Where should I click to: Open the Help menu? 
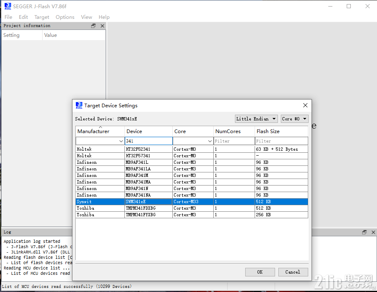pos(104,17)
